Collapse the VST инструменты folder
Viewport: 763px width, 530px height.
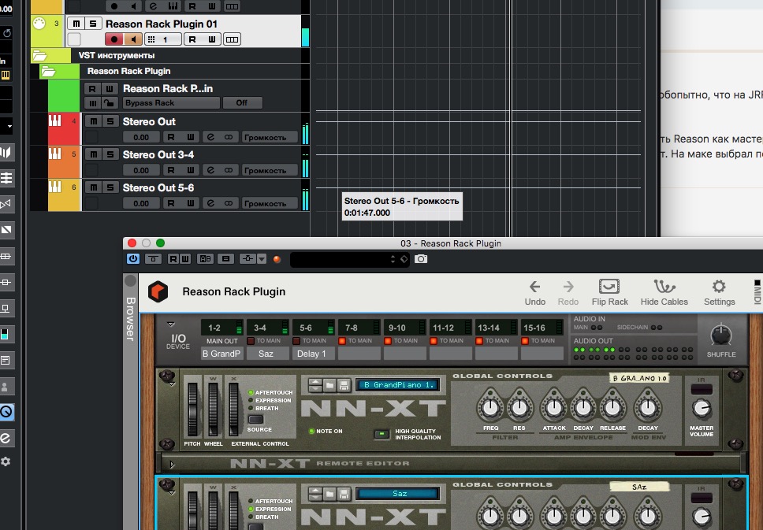pyautogui.click(x=39, y=56)
